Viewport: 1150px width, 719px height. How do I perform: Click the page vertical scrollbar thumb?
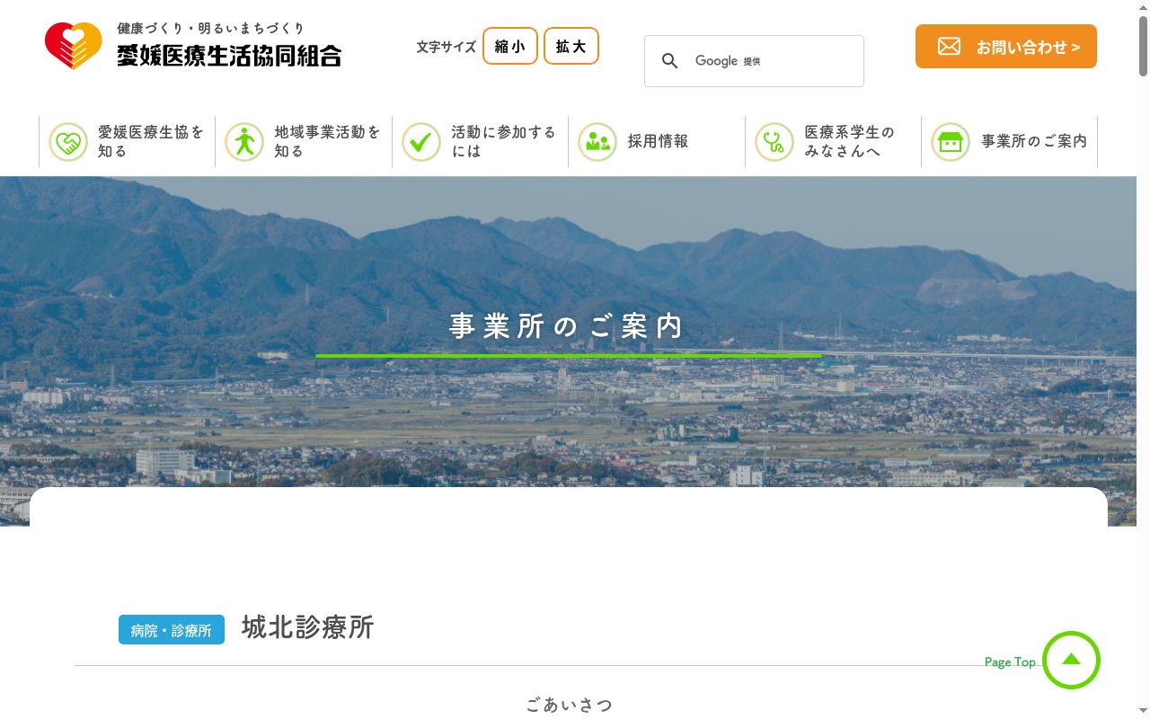tap(1144, 45)
